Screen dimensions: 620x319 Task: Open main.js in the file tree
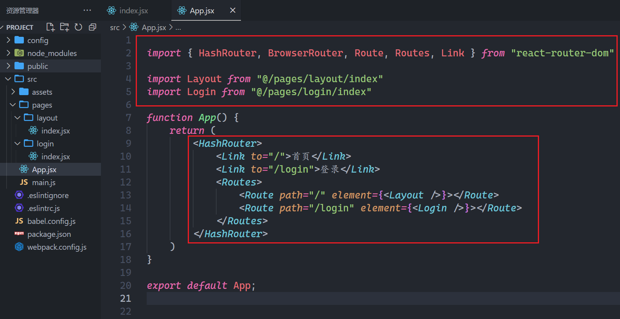click(x=50, y=182)
